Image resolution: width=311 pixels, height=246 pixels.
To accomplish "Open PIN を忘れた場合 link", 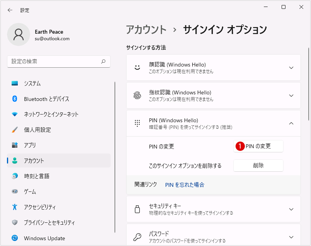I will (185, 185).
